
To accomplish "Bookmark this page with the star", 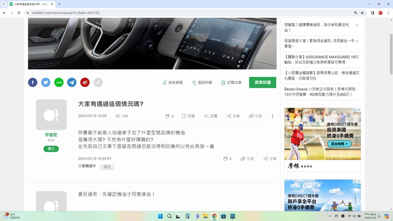I will pos(362,13).
